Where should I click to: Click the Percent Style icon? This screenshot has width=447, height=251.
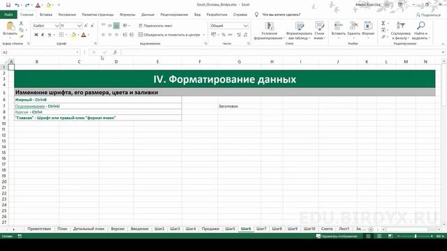[223, 35]
